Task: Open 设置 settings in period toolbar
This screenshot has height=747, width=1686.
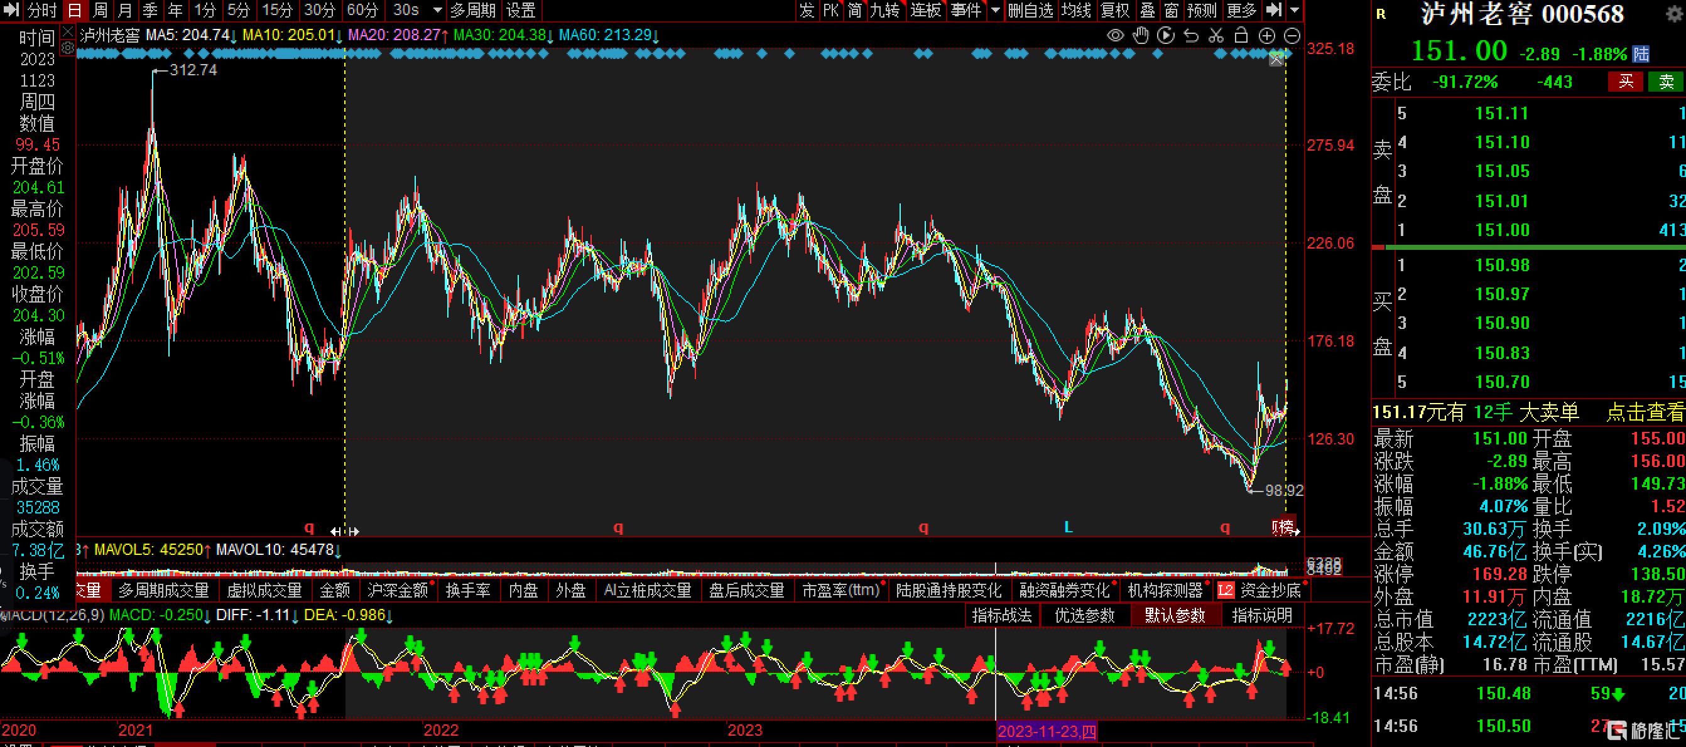Action: tap(521, 10)
